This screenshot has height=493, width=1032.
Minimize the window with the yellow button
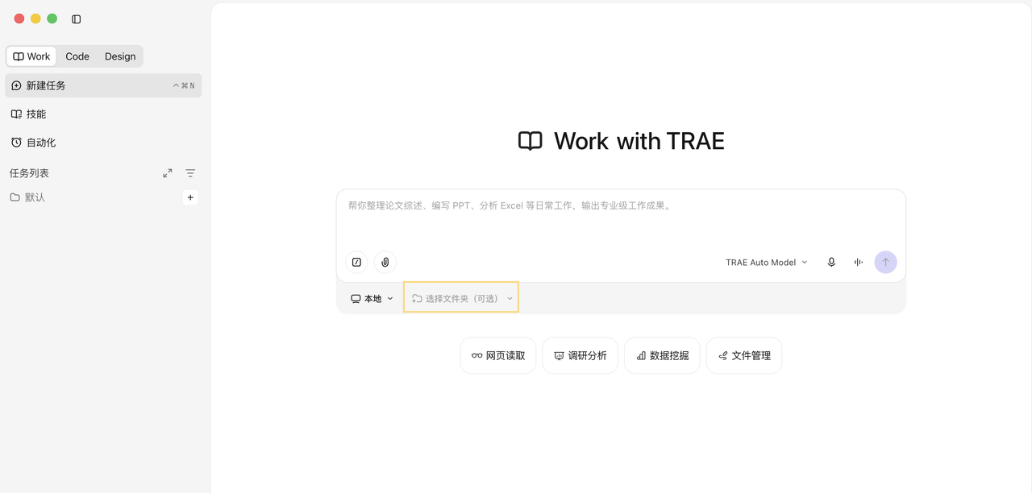tap(35, 19)
